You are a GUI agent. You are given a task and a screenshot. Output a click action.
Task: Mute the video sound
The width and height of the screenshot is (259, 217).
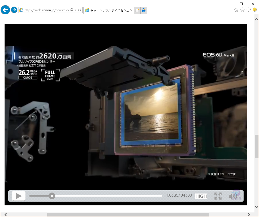tap(233, 196)
